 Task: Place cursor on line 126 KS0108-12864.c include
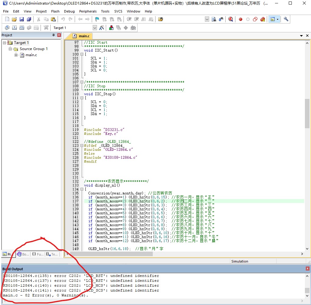tap(110, 158)
